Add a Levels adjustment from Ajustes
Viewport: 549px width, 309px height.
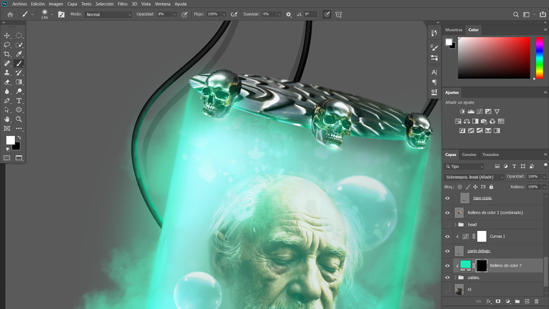471,112
